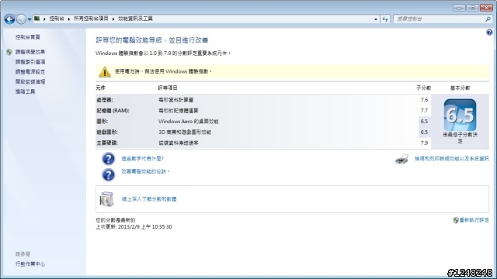The height and width of the screenshot is (279, 497).
Task: Click the software box icon beside online link
Action: pos(106,199)
